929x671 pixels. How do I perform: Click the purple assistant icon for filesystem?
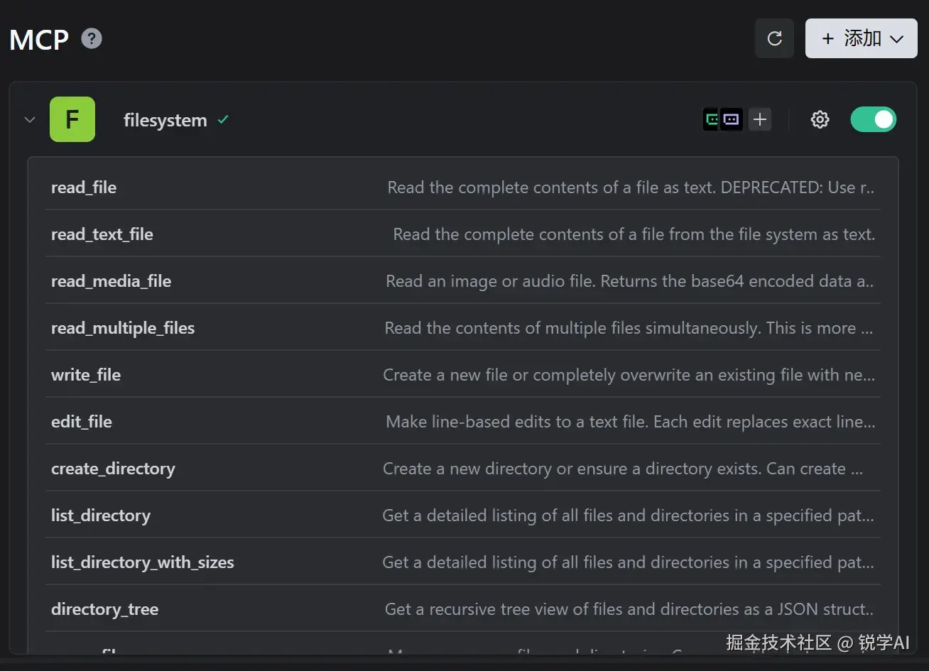[732, 120]
